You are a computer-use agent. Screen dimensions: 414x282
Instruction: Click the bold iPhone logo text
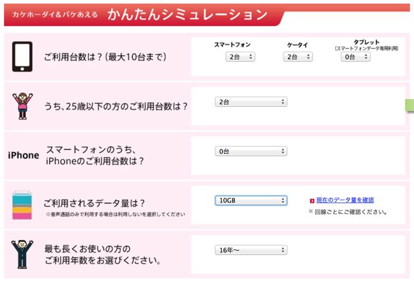[23, 155]
